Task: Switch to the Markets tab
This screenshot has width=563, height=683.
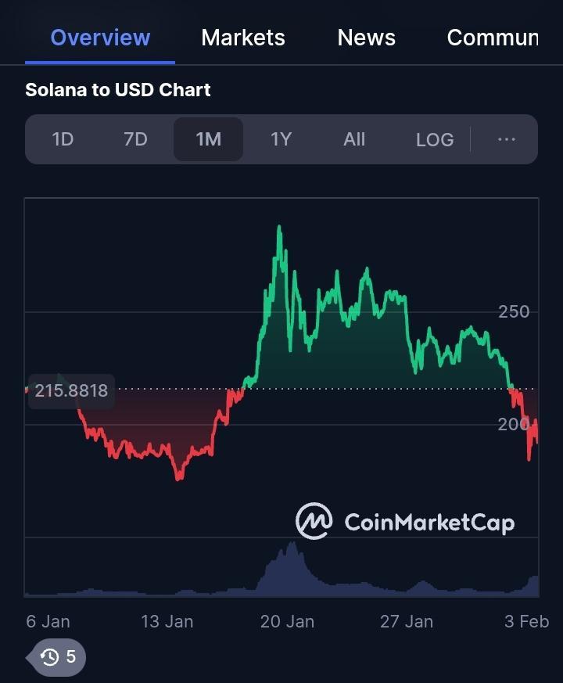Action: (x=243, y=38)
